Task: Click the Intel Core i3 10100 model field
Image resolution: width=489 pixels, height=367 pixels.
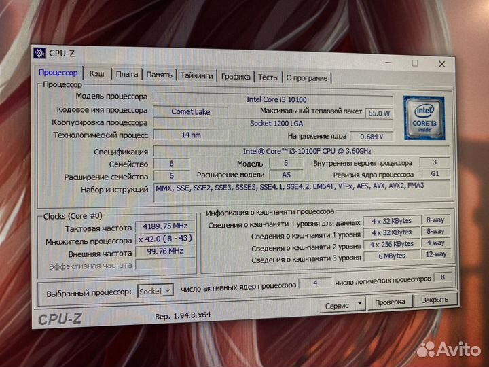Action: coord(272,99)
